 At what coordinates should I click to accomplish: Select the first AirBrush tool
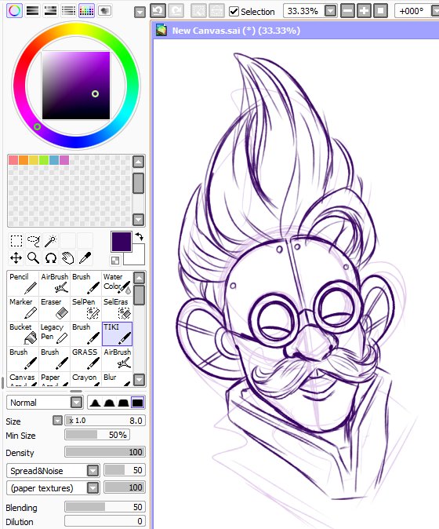tap(54, 284)
